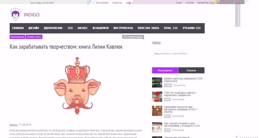
Task: Open ВДОХНОВЕНИЕ in the dark navigation bar
Action: [x=53, y=28]
